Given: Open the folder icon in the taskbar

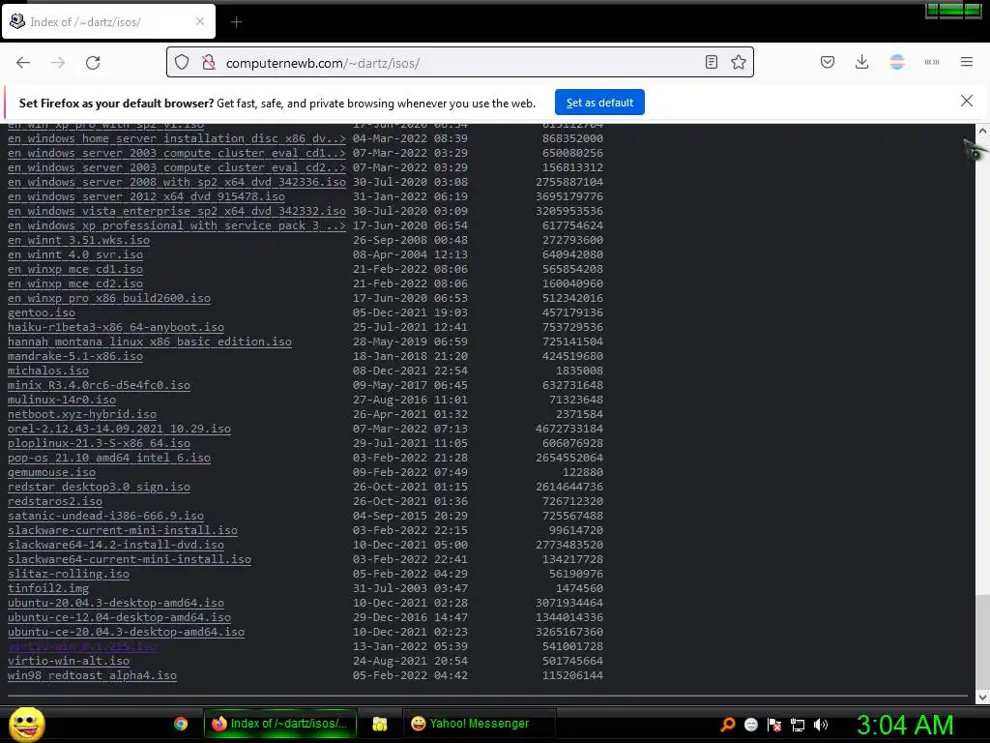Looking at the screenshot, I should click(379, 724).
